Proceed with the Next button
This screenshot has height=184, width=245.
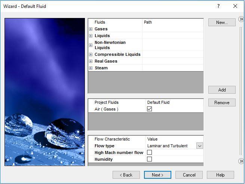157,175
